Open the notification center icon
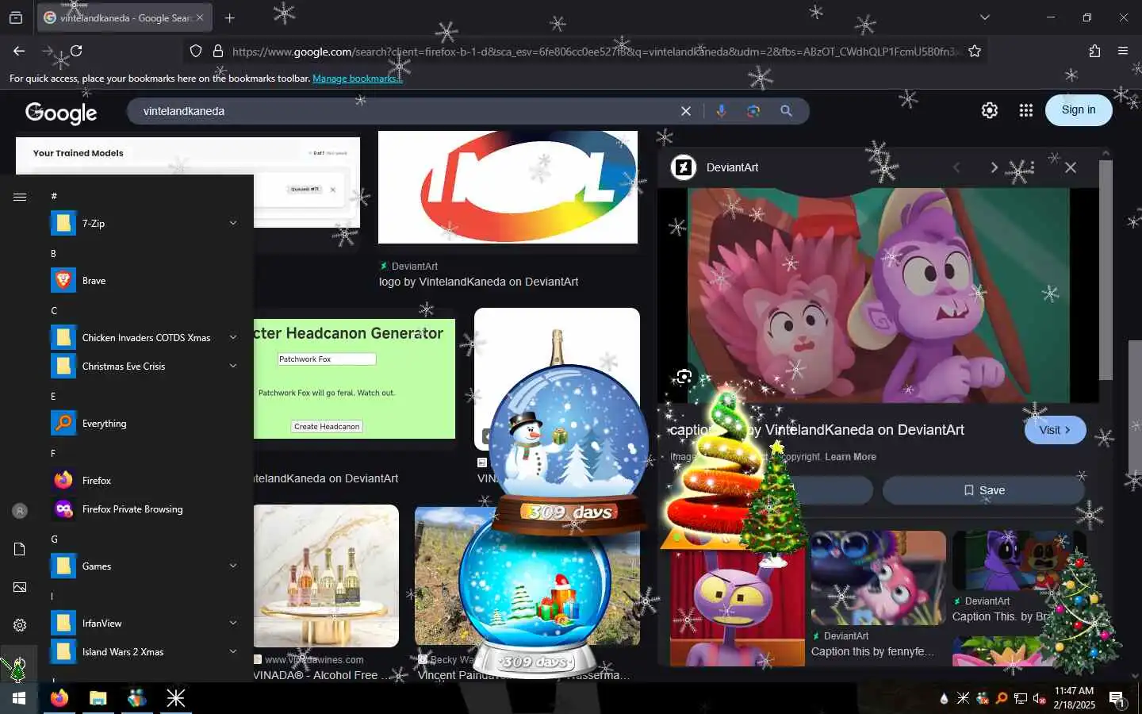This screenshot has height=714, width=1142. coord(1117,699)
